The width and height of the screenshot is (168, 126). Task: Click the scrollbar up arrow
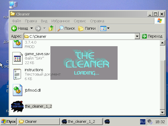[x=162, y=43]
